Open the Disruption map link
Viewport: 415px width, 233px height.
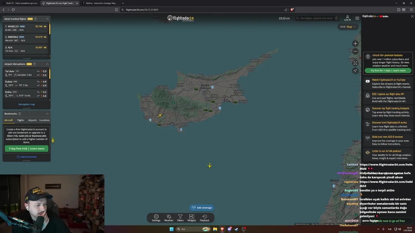click(27, 104)
